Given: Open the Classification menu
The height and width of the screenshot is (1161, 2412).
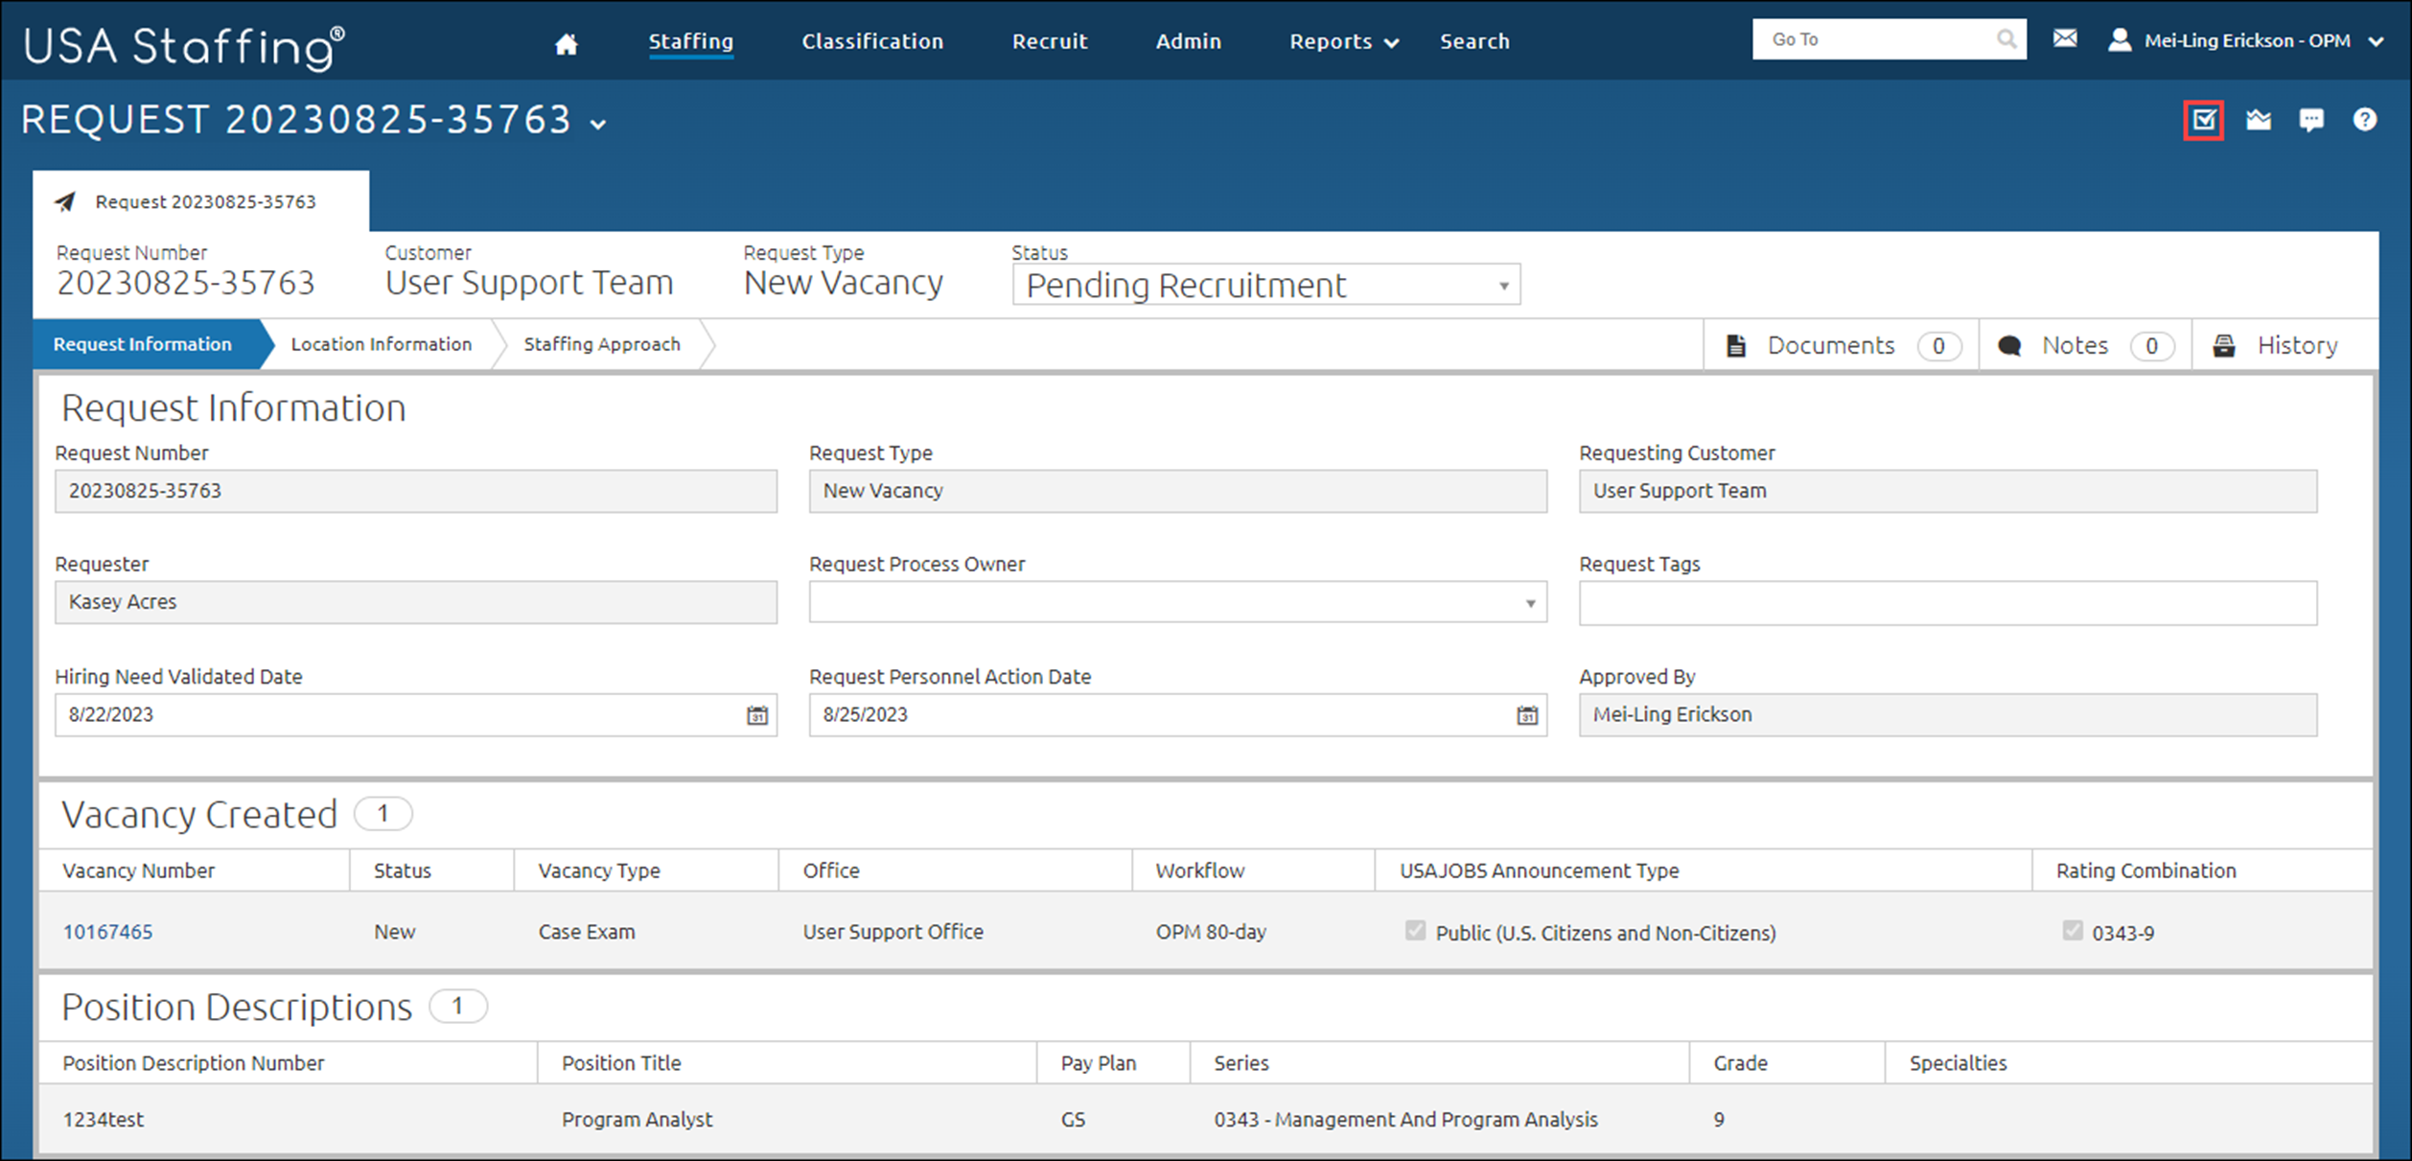Looking at the screenshot, I should (x=872, y=41).
